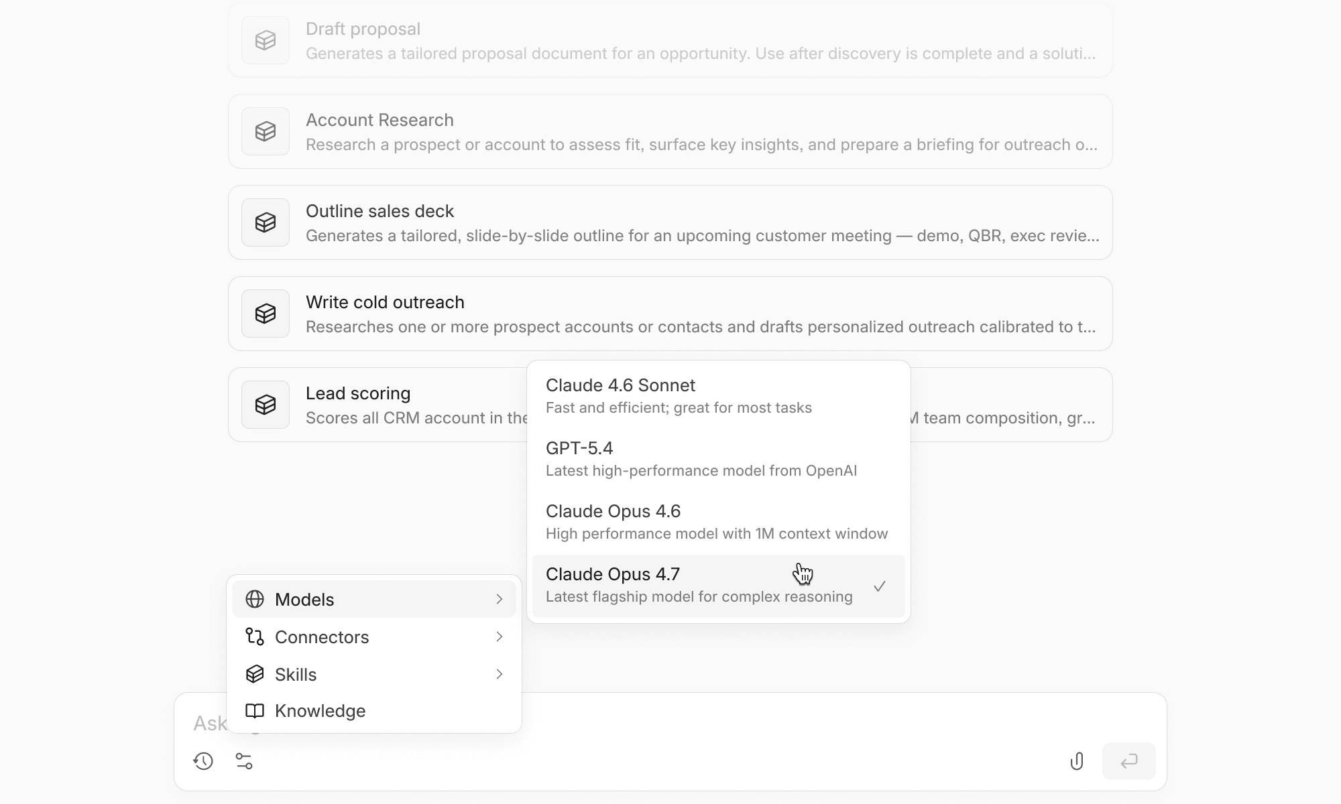Open conversation history via clock icon
The width and height of the screenshot is (1341, 804).
tap(204, 762)
